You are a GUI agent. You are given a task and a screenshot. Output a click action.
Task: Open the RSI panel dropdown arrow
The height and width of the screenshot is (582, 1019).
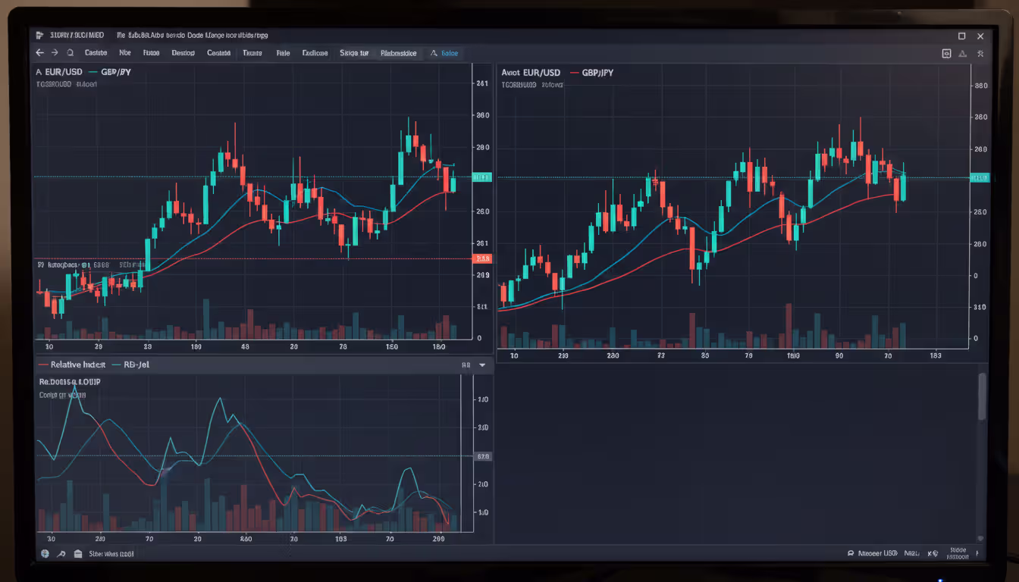(x=481, y=365)
